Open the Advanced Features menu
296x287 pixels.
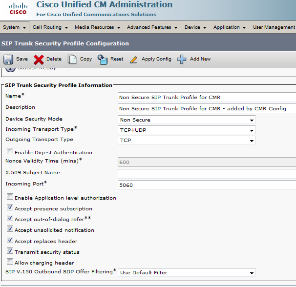(x=152, y=27)
